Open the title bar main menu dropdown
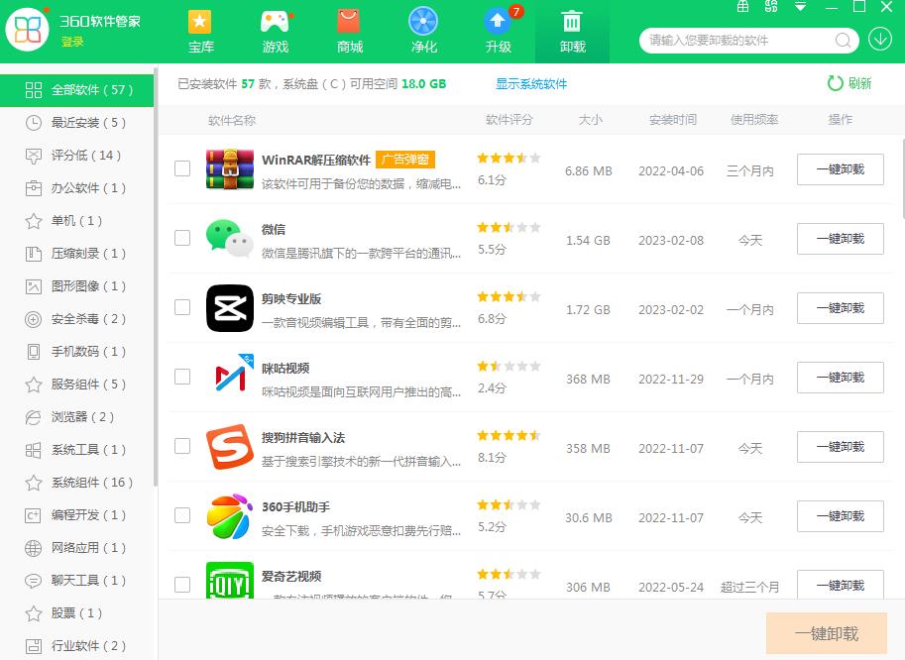This screenshot has height=660, width=905. pos(799,7)
